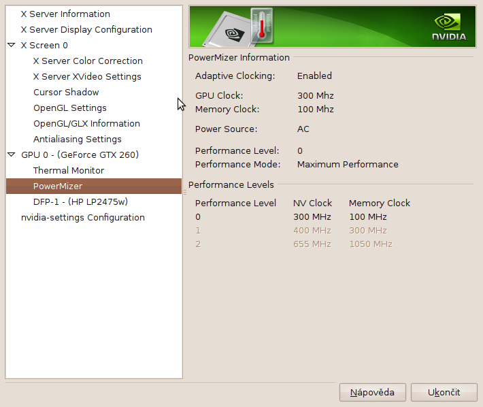Open the Thermal Monitor page
Viewport: 483px width, 407px height.
tap(69, 170)
